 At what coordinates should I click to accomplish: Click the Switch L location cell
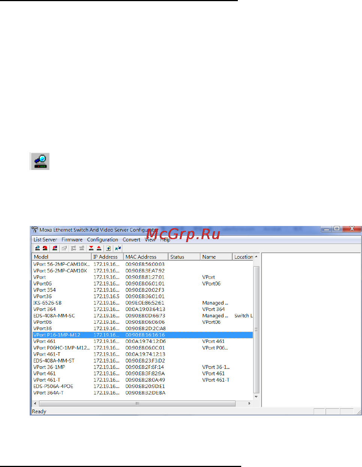[x=243, y=315]
